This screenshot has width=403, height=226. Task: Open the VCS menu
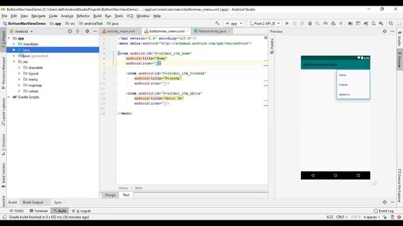pos(130,16)
